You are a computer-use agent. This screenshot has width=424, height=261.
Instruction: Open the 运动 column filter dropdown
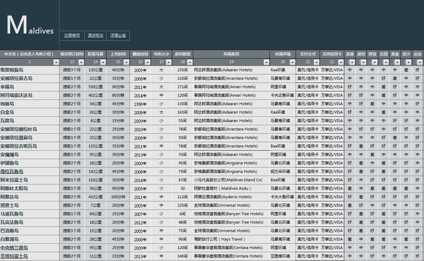[x=420, y=62]
